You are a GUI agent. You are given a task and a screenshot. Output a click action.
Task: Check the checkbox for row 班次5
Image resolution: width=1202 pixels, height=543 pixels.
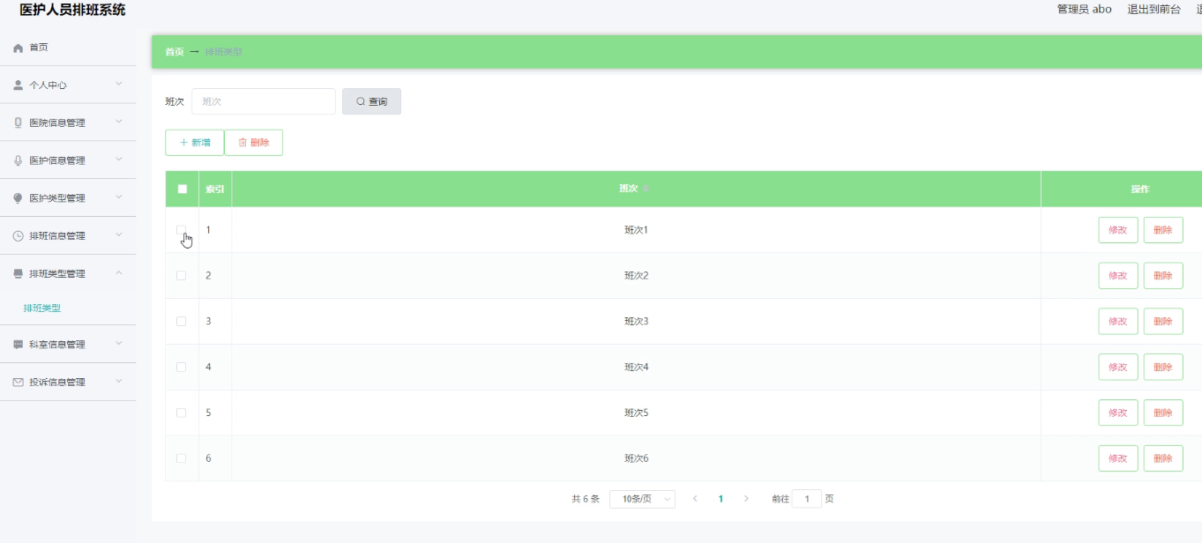182,413
